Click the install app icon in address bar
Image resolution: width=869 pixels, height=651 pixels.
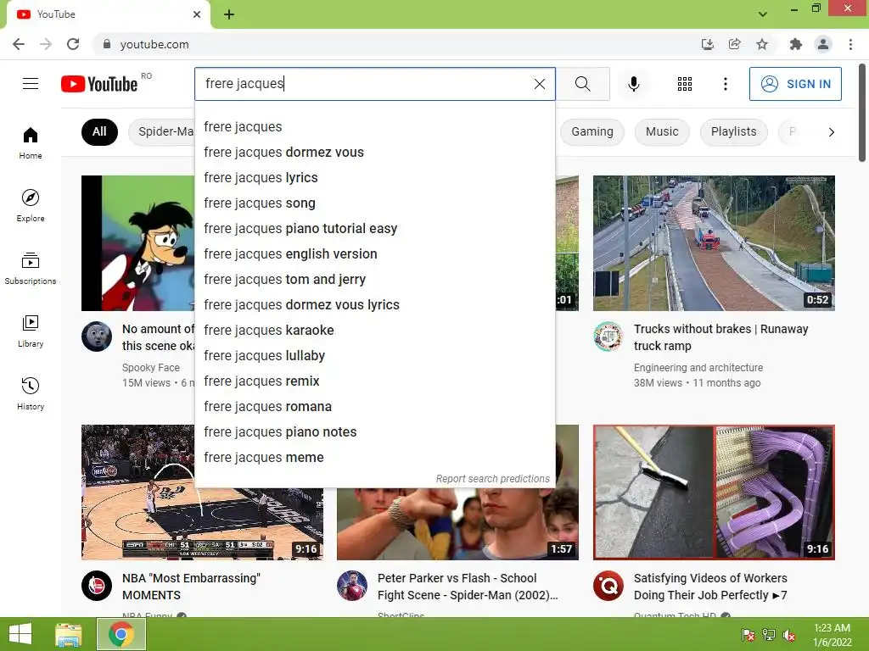tap(707, 44)
